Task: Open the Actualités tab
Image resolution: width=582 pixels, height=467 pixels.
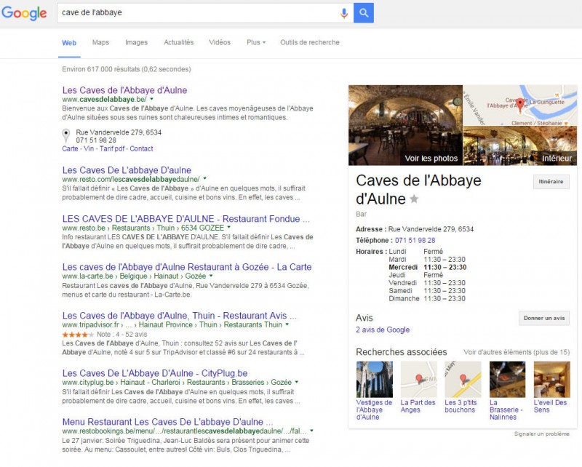Action: click(178, 42)
